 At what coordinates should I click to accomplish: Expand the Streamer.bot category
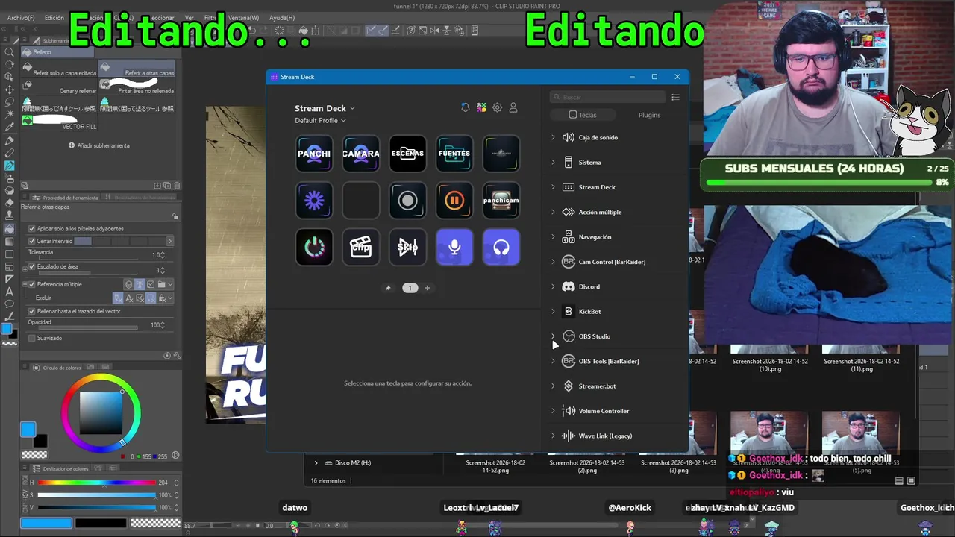(553, 386)
